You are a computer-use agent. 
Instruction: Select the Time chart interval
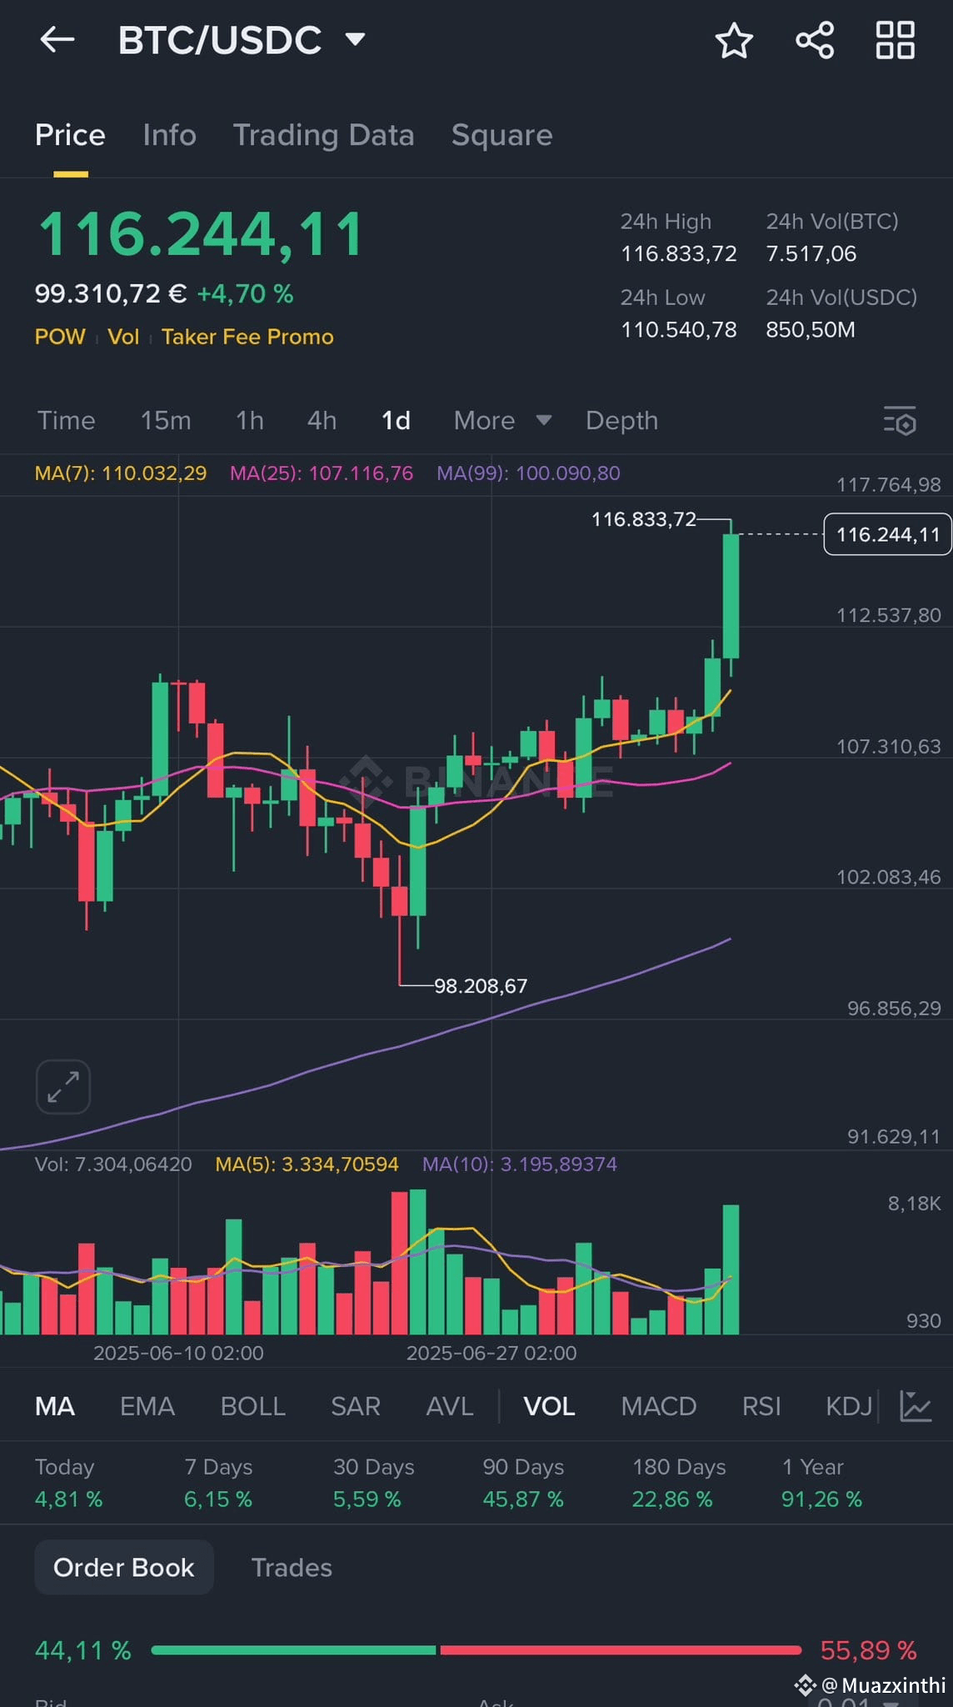66,420
